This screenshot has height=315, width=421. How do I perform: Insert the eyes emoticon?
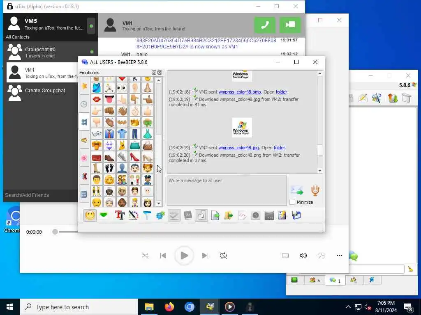[122, 88]
